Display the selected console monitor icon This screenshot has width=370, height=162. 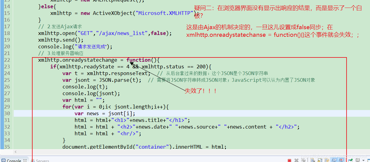pyautogui.click(x=358, y=160)
